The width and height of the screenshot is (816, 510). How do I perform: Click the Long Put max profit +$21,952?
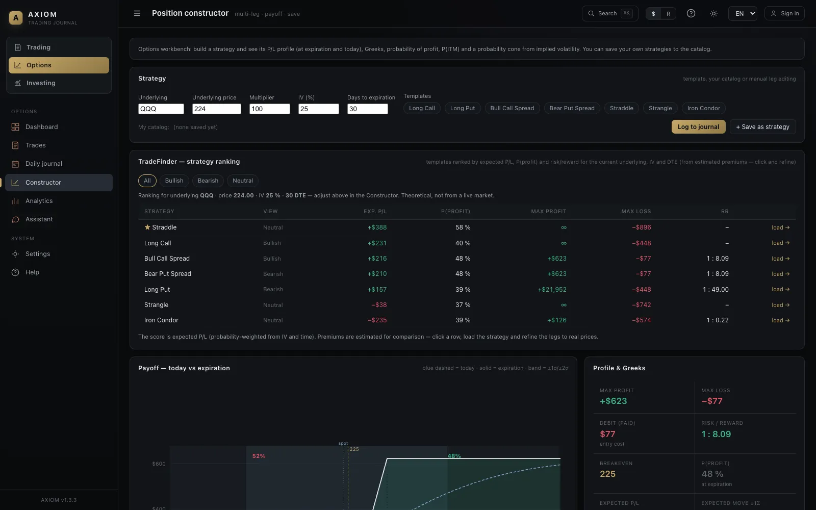(x=552, y=290)
